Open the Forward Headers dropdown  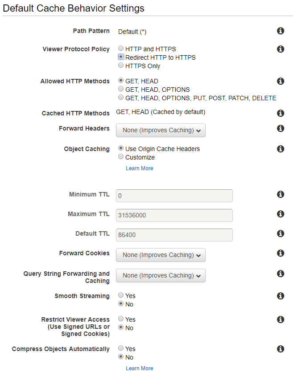(x=161, y=131)
